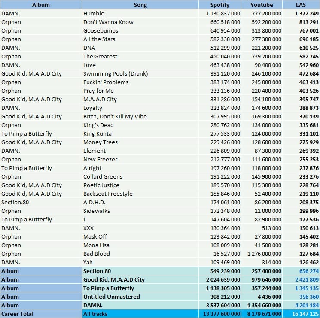Click the King Kunta cell
Image resolution: width=320 pixels, height=318 pixels.
(140, 133)
